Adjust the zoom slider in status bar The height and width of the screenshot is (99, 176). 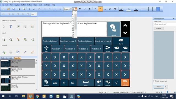click(167, 92)
